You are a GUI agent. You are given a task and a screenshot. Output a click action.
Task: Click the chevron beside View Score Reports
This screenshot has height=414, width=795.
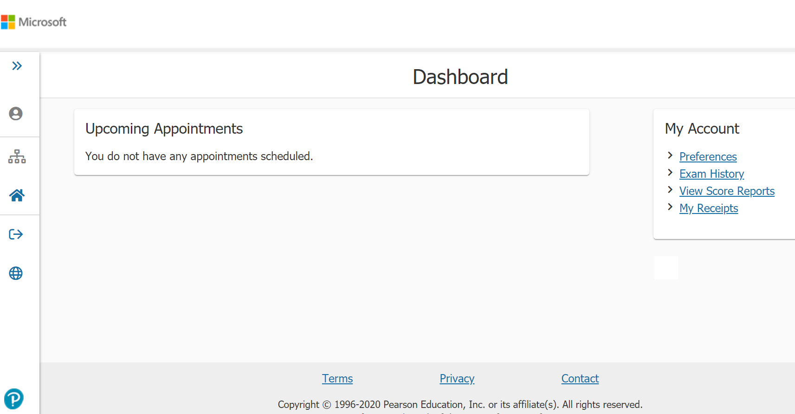point(670,190)
